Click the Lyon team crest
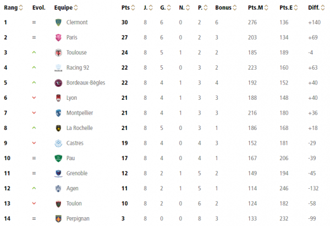 tap(58, 98)
